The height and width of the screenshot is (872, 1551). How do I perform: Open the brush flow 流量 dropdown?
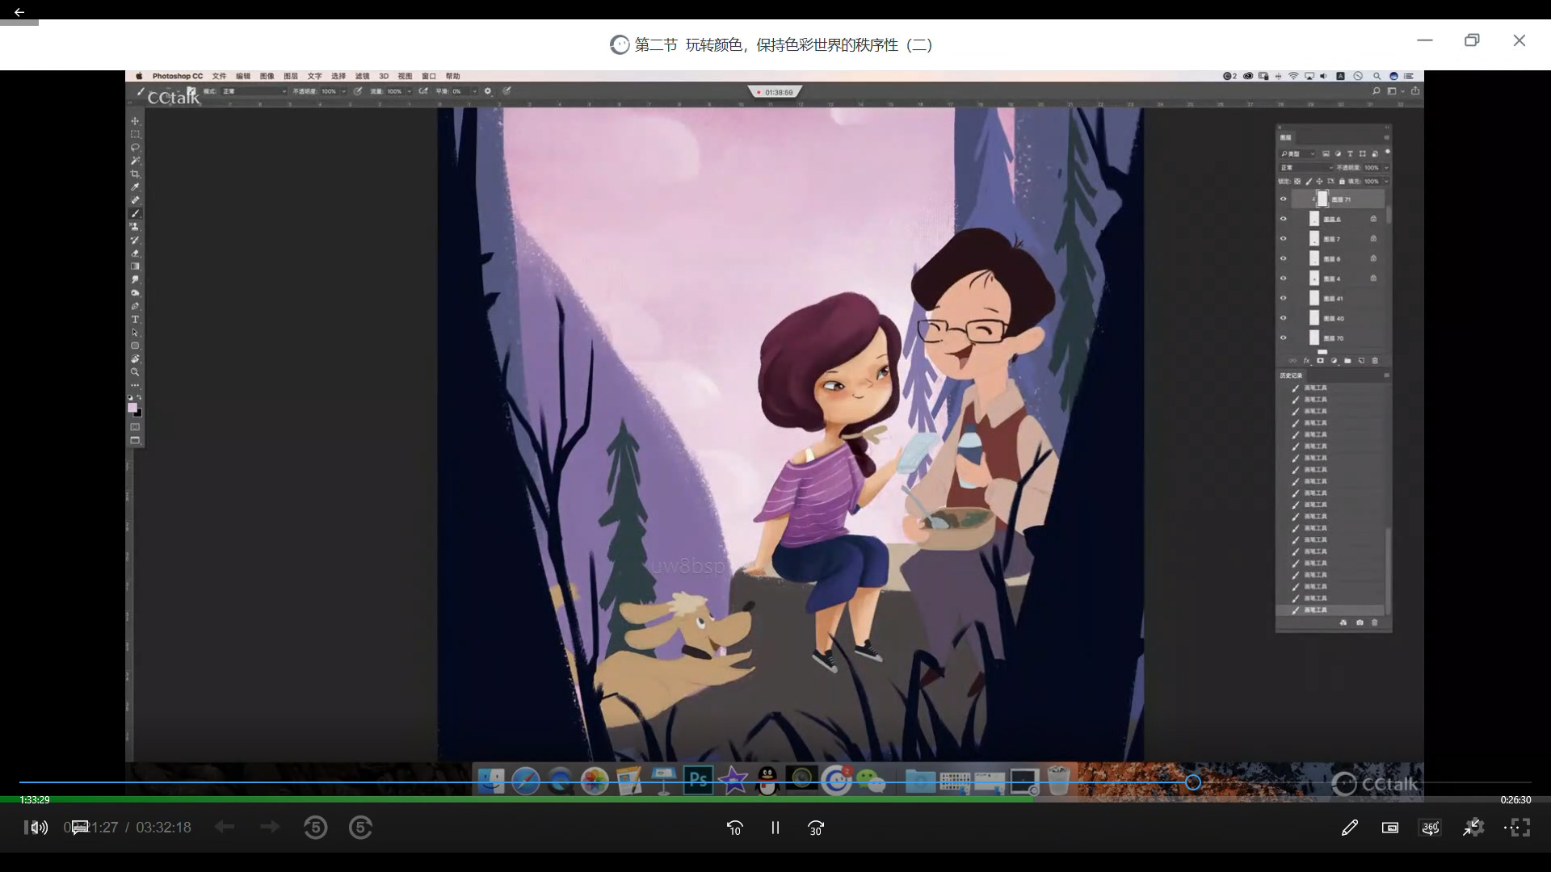(x=410, y=91)
